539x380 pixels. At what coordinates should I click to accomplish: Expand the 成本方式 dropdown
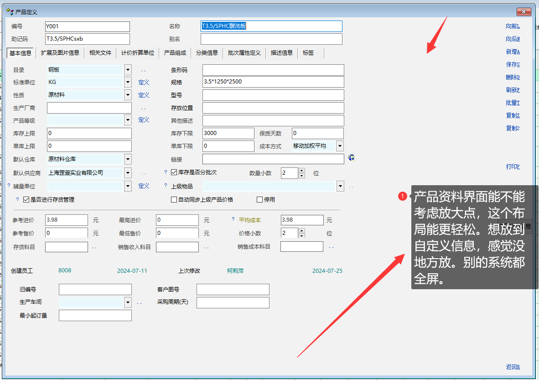point(340,146)
